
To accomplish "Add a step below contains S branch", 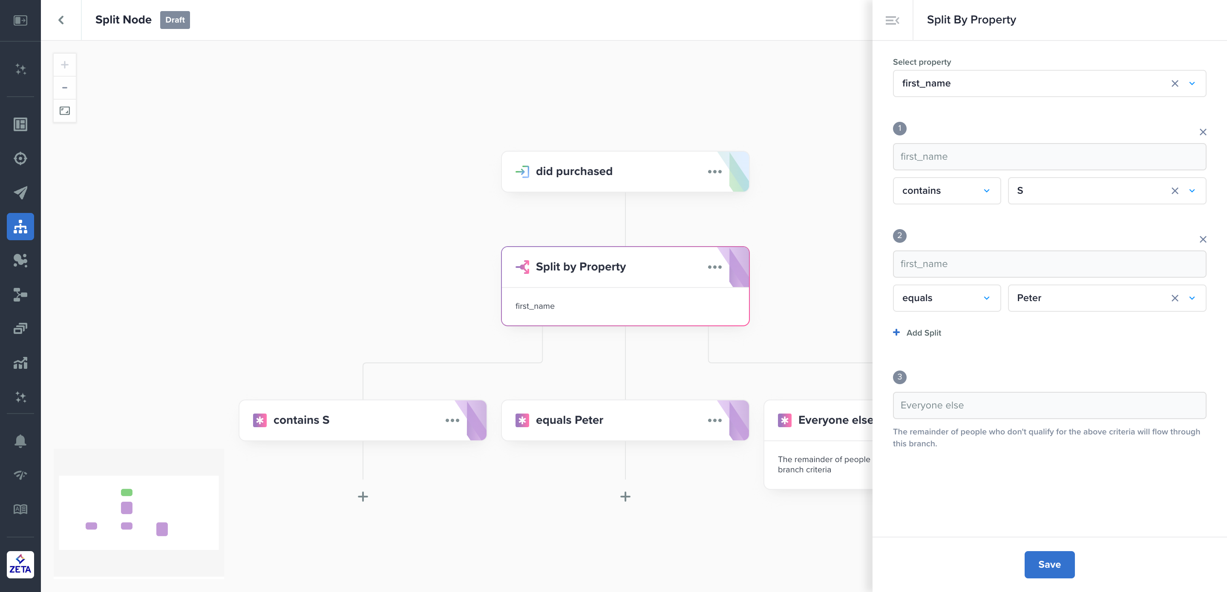I will point(363,497).
